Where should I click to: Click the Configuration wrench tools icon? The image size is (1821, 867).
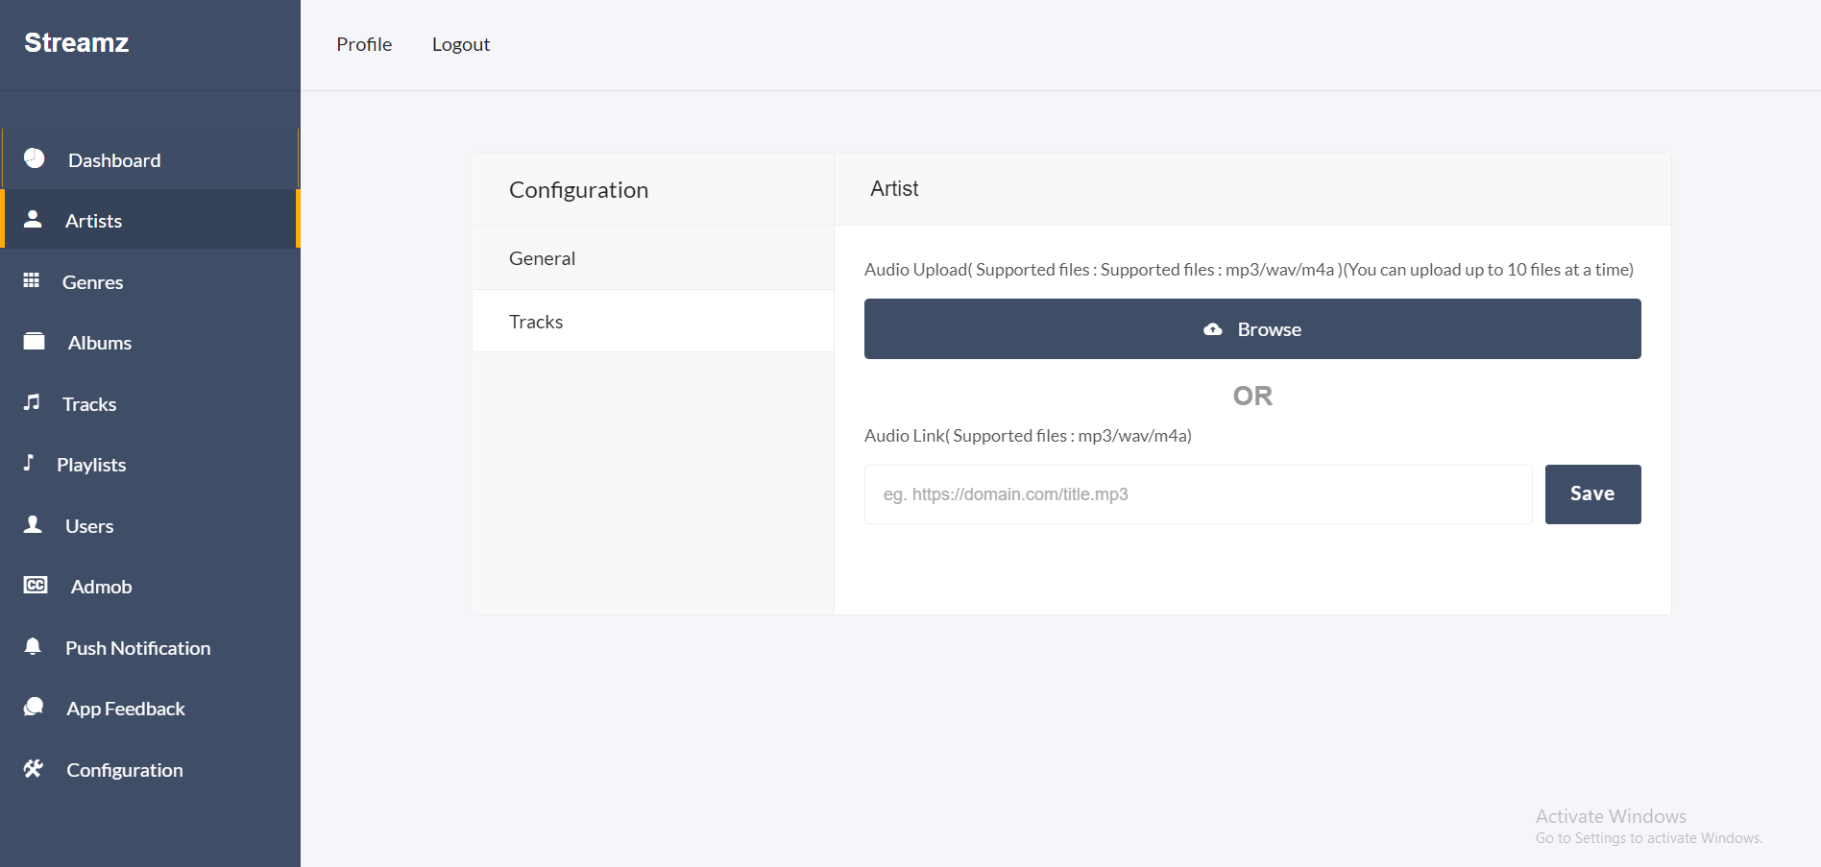point(34,768)
